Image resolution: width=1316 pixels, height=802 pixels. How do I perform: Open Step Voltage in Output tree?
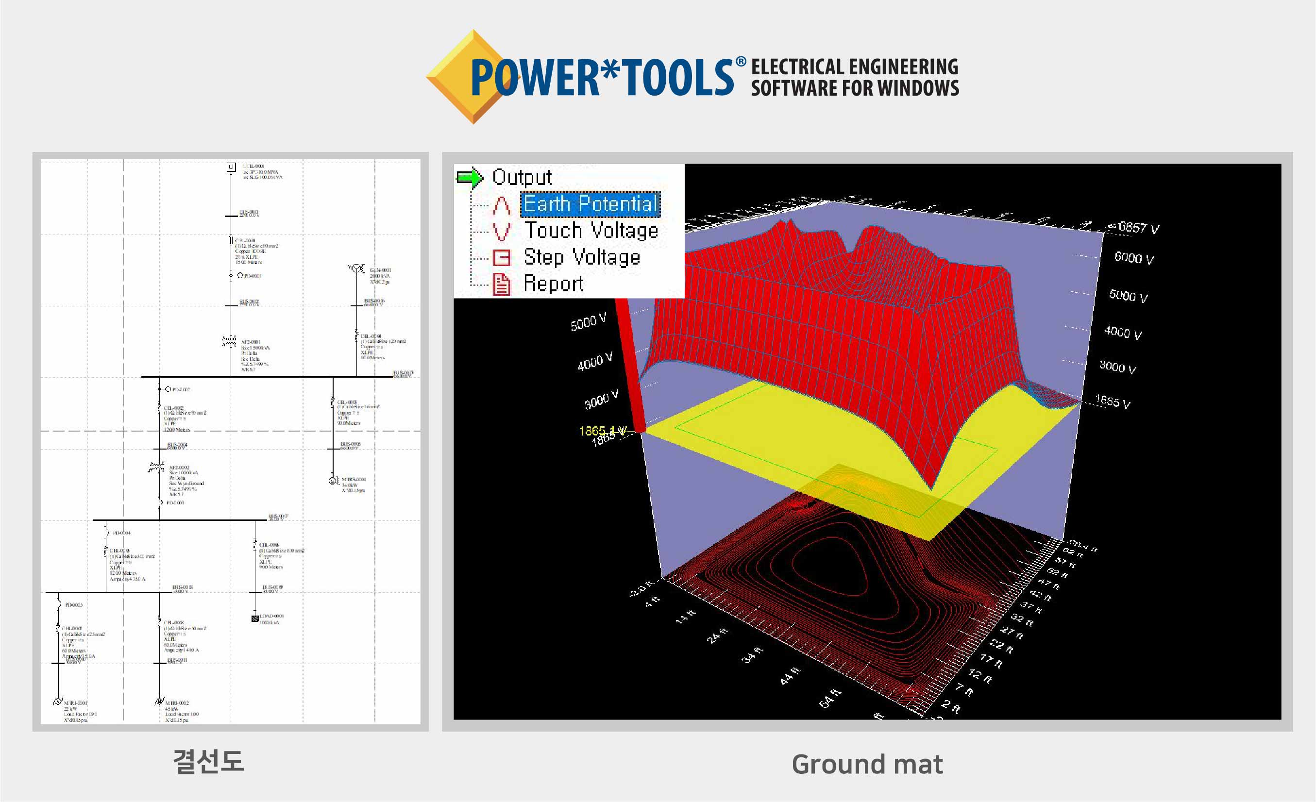582,257
